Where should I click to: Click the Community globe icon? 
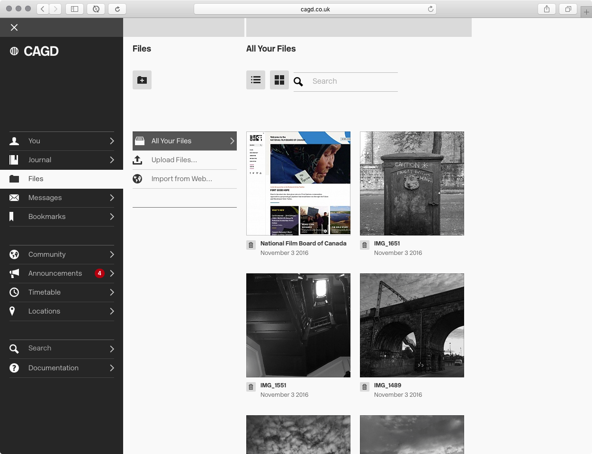pos(14,254)
